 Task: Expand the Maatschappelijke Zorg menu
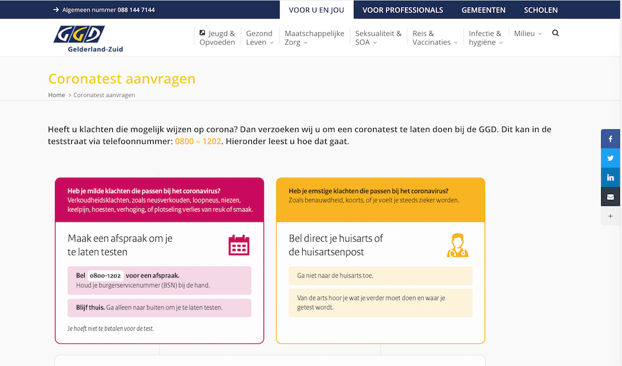pyautogui.click(x=314, y=38)
